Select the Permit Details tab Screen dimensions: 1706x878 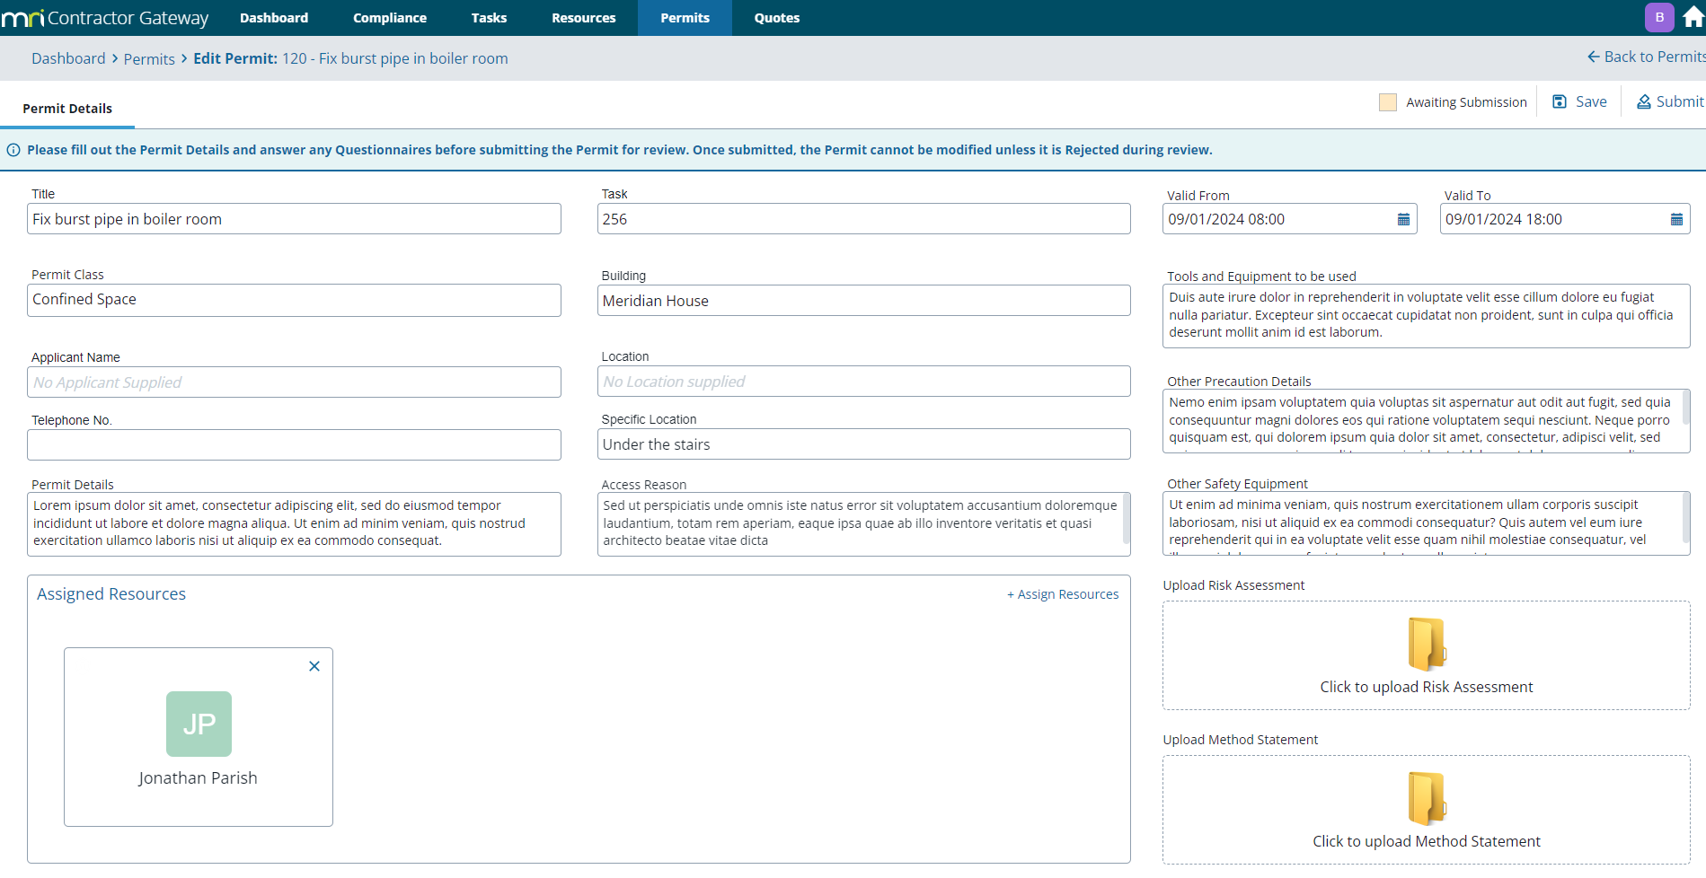[67, 109]
